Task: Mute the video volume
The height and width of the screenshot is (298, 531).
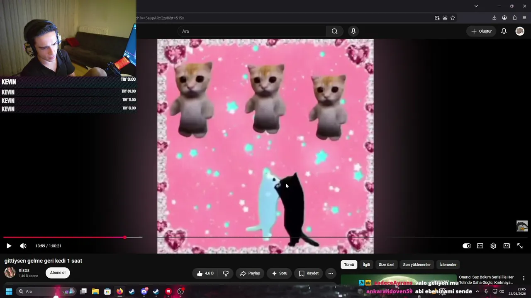Action: pos(23,246)
